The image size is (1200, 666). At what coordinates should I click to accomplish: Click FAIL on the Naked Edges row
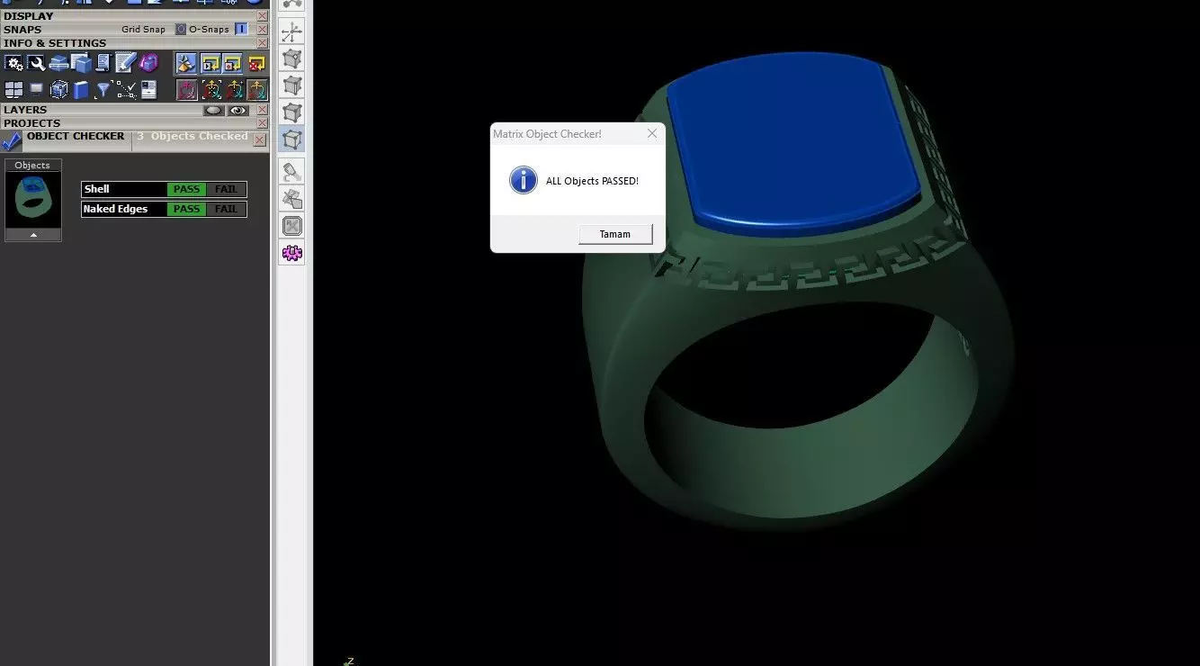pos(226,209)
